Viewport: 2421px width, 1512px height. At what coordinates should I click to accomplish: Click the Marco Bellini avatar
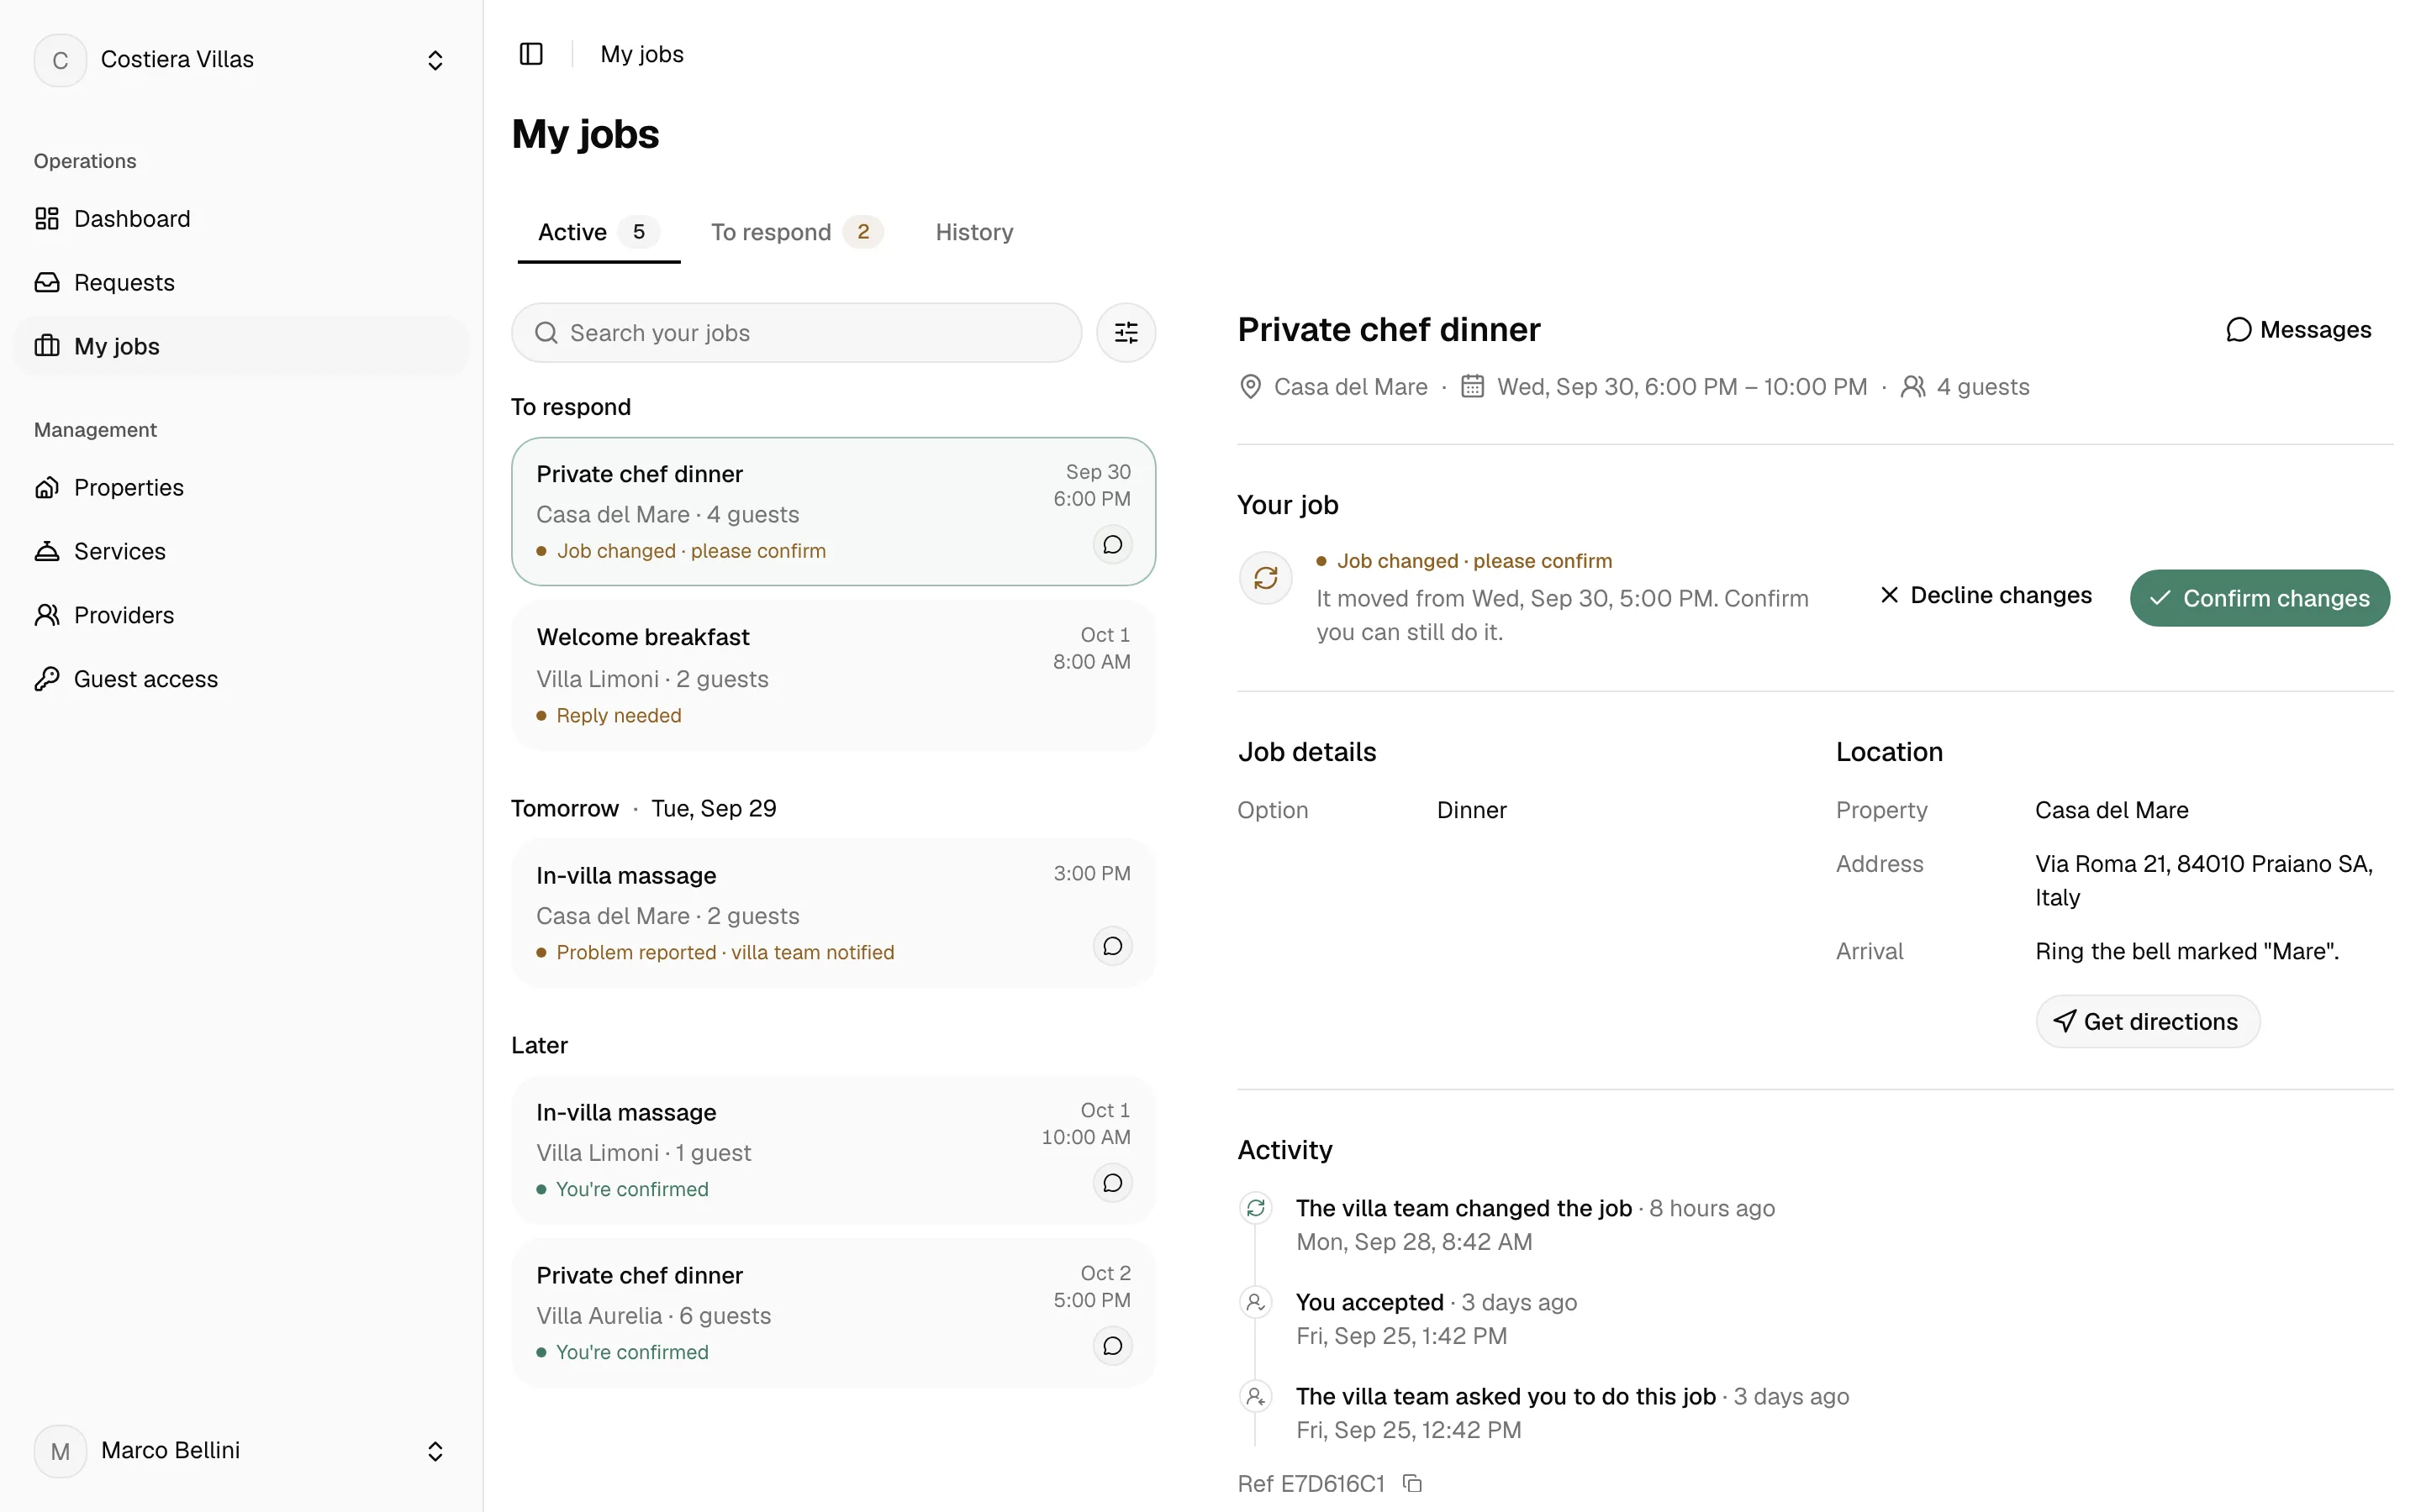(60, 1451)
